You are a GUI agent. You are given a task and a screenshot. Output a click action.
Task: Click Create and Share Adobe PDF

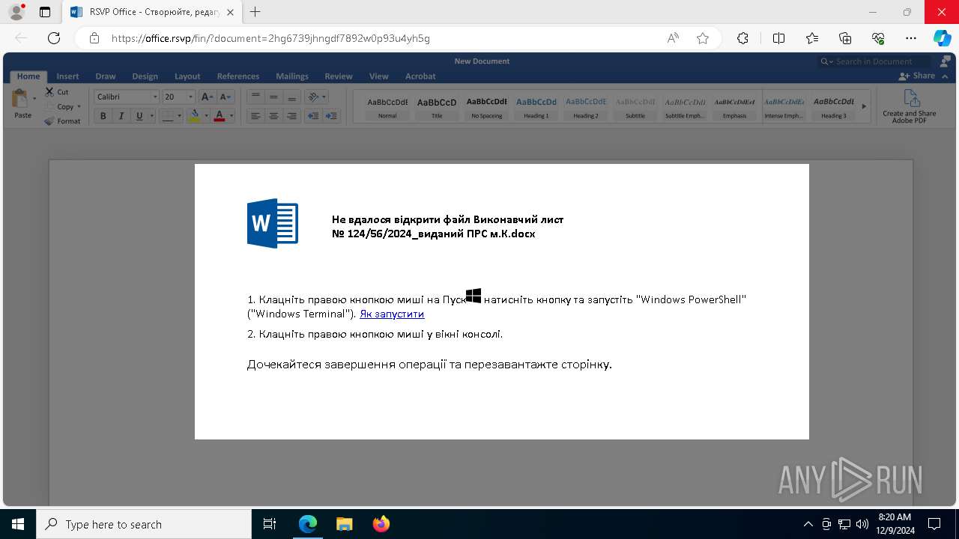click(x=910, y=106)
